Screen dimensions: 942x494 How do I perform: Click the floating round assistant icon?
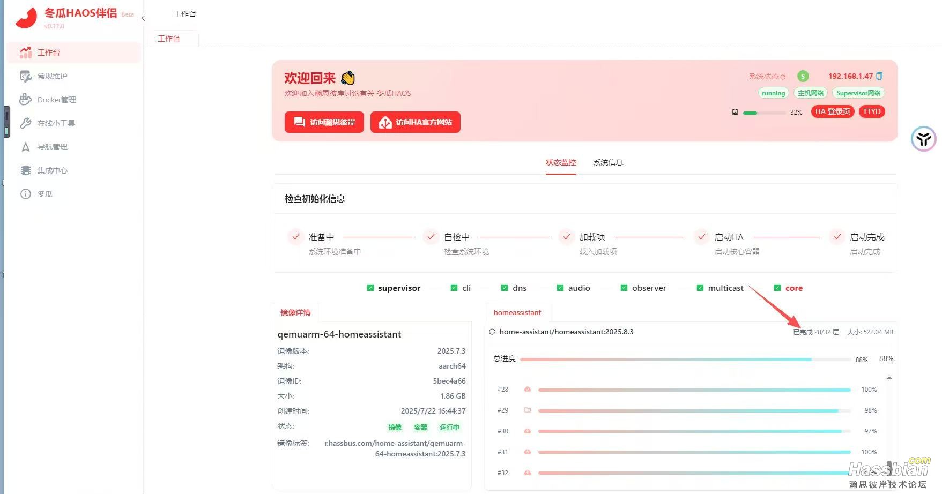(923, 139)
